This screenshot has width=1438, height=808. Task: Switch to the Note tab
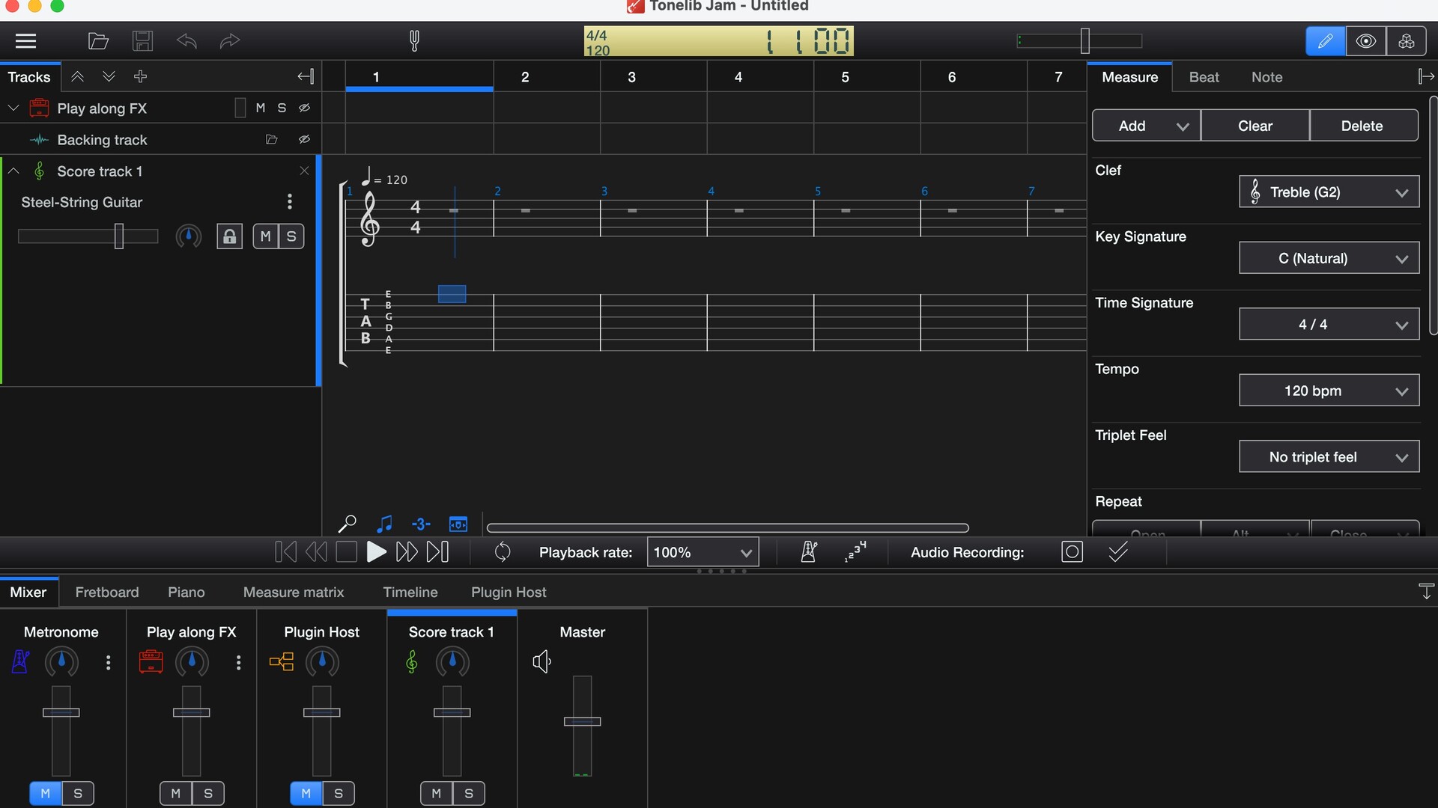click(1266, 77)
